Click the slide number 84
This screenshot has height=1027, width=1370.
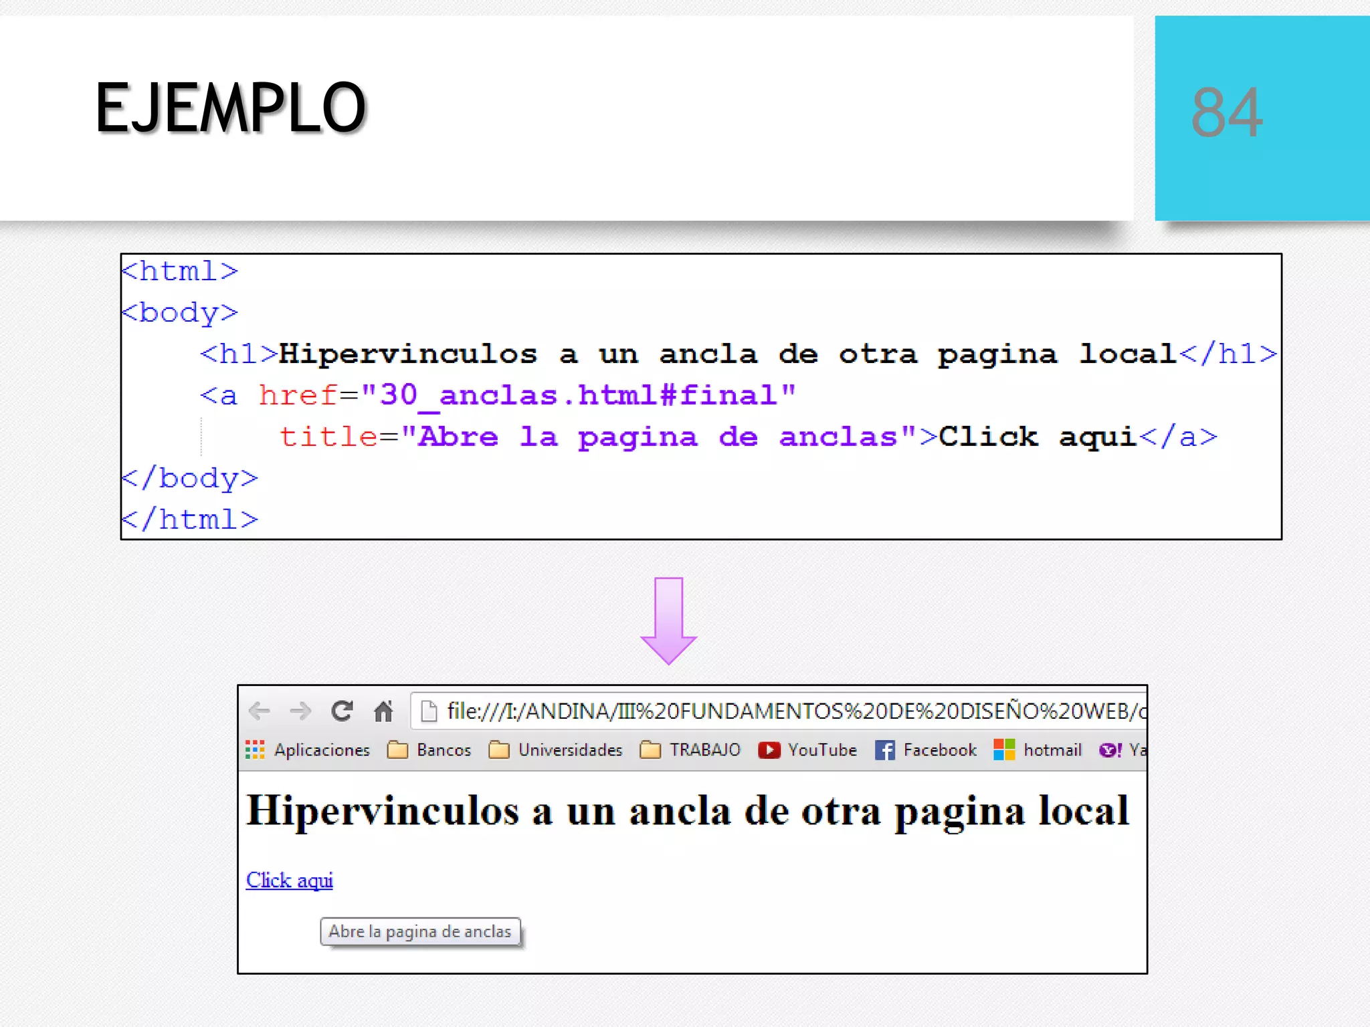(x=1227, y=113)
